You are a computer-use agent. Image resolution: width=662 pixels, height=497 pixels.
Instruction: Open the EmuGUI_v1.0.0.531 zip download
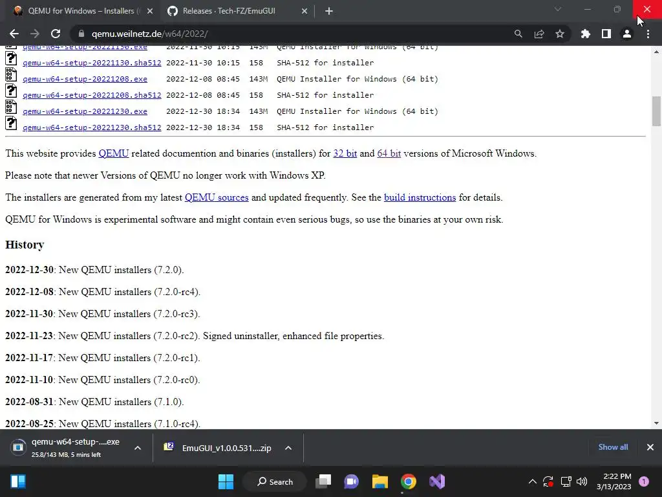217,448
